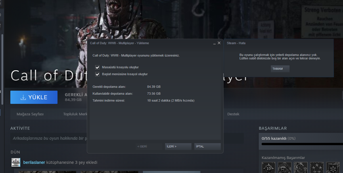Viewport: 343px width, 173px height.
Task: Open the Mağaza Sayfası tab
Action: [30, 114]
